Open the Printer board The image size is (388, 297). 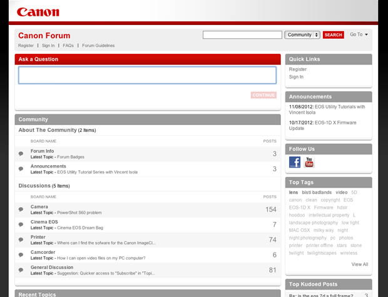pos(38,237)
